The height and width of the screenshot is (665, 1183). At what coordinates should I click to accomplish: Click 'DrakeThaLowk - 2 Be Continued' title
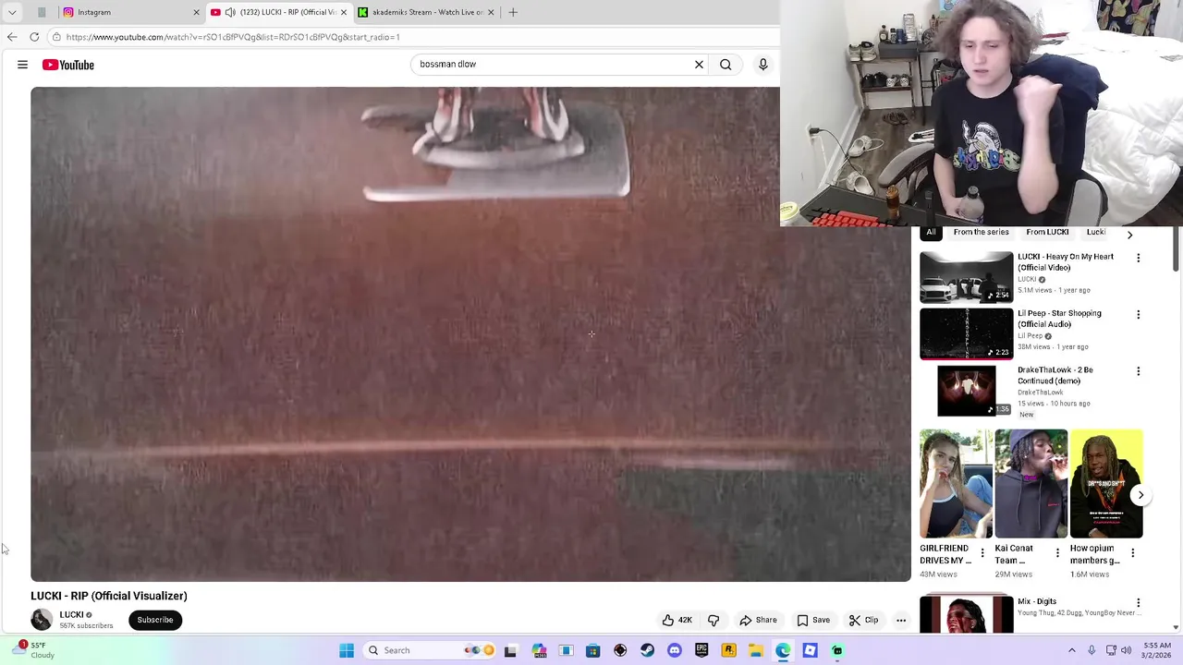[x=1055, y=375]
